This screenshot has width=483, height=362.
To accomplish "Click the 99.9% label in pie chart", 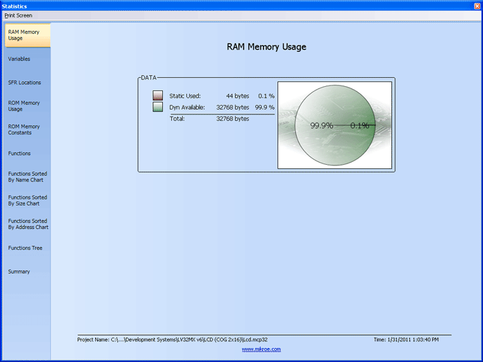I will point(322,125).
